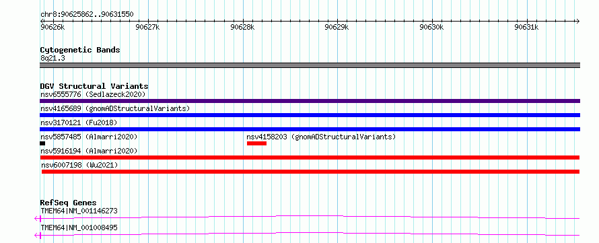Click the small black nsv5857485 variant block
This screenshot has width=599, height=243.
click(x=42, y=143)
